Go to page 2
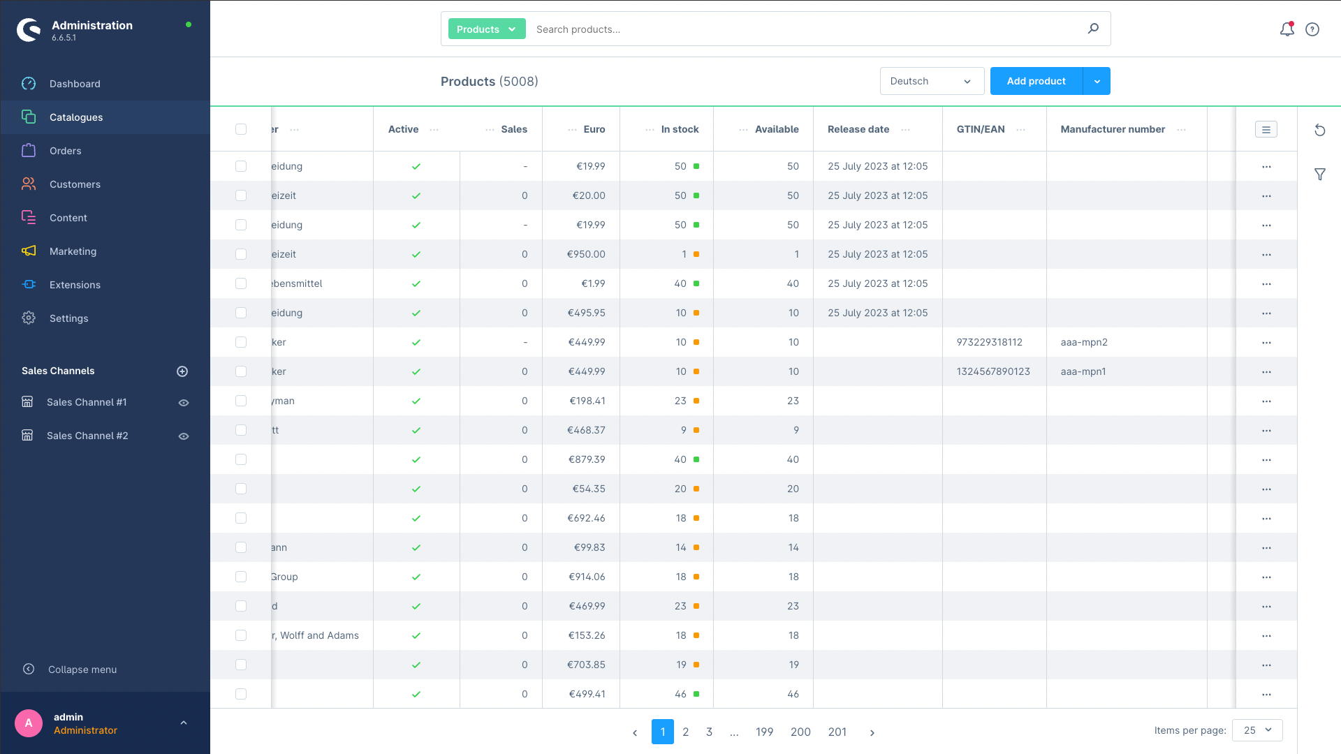The image size is (1341, 754). coord(686,732)
